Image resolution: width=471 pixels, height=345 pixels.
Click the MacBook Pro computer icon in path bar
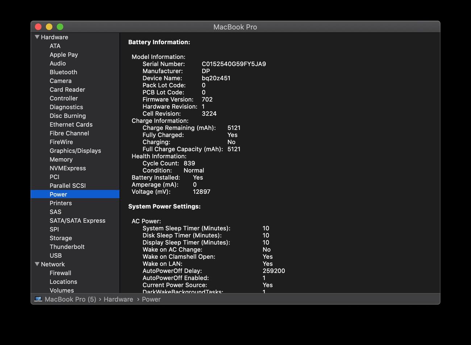[x=38, y=299]
